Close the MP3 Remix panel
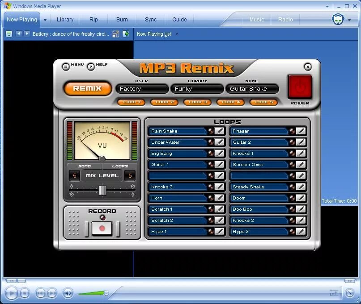This screenshot has height=304, width=361. 308,67
